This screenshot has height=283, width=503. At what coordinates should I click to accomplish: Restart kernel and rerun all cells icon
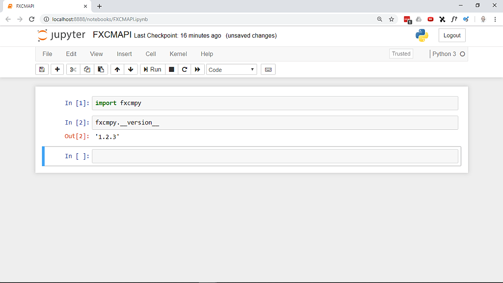(197, 69)
